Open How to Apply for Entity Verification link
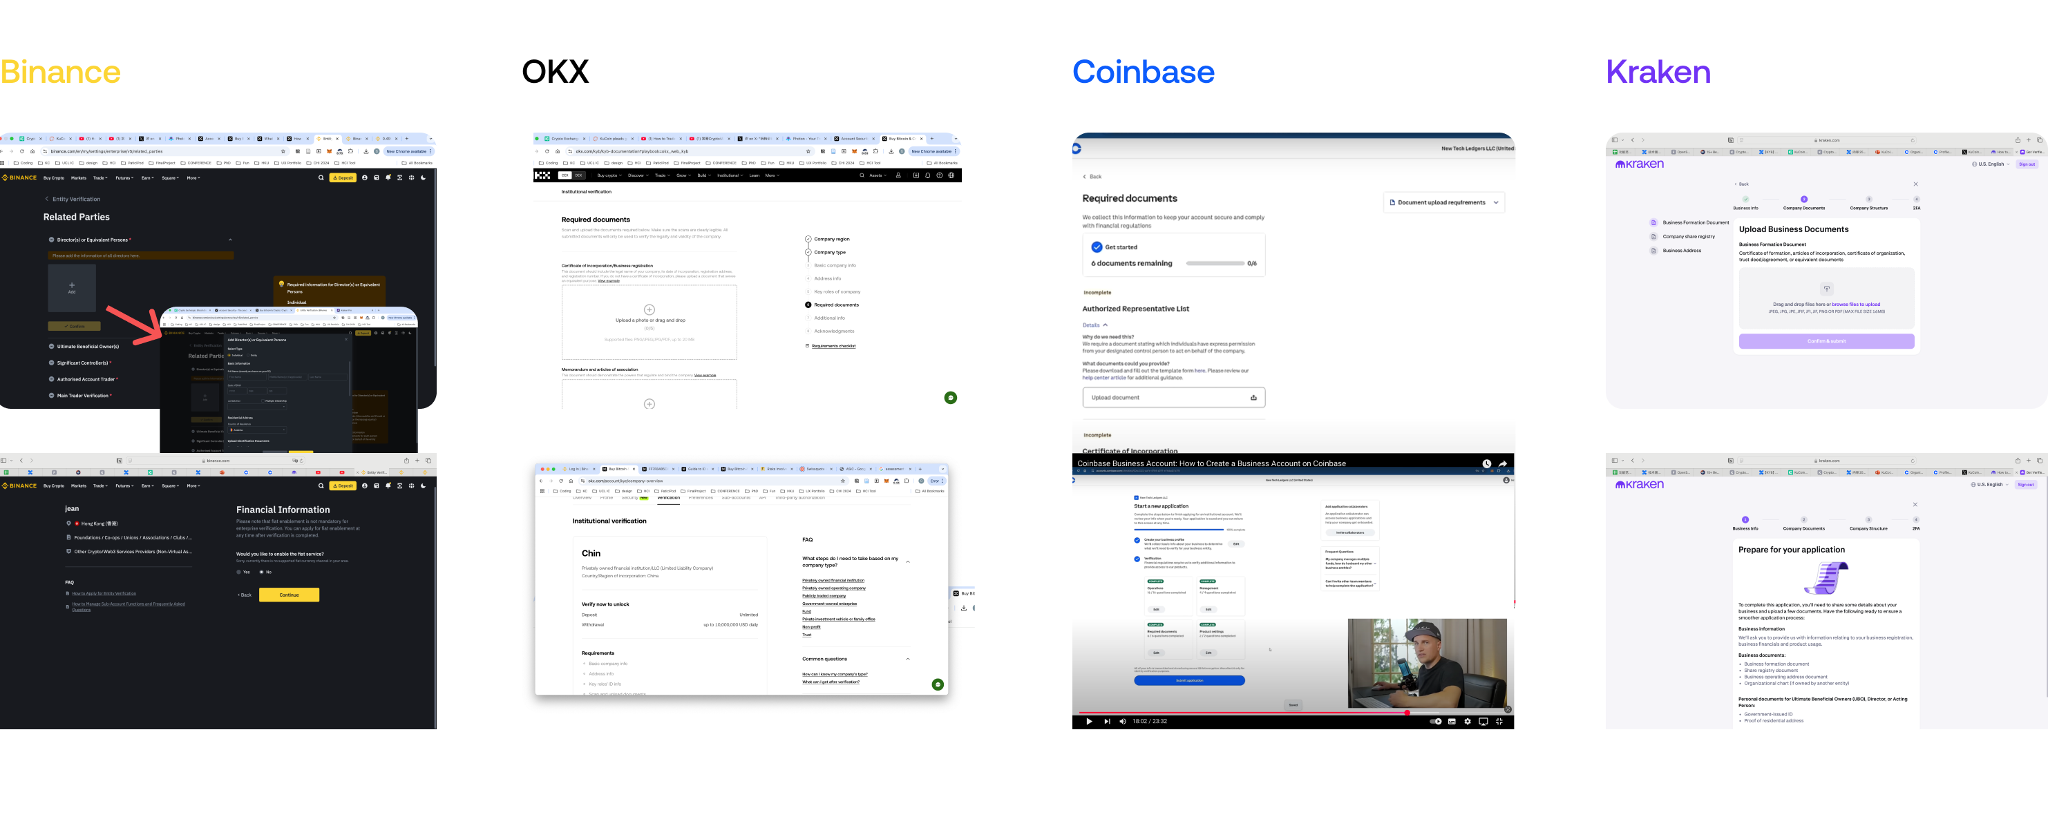This screenshot has height=837, width=2048. point(104,593)
